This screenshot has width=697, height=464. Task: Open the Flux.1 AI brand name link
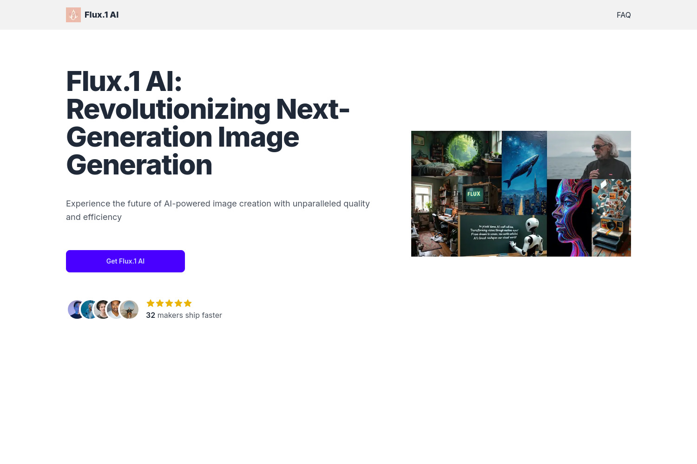tap(101, 15)
